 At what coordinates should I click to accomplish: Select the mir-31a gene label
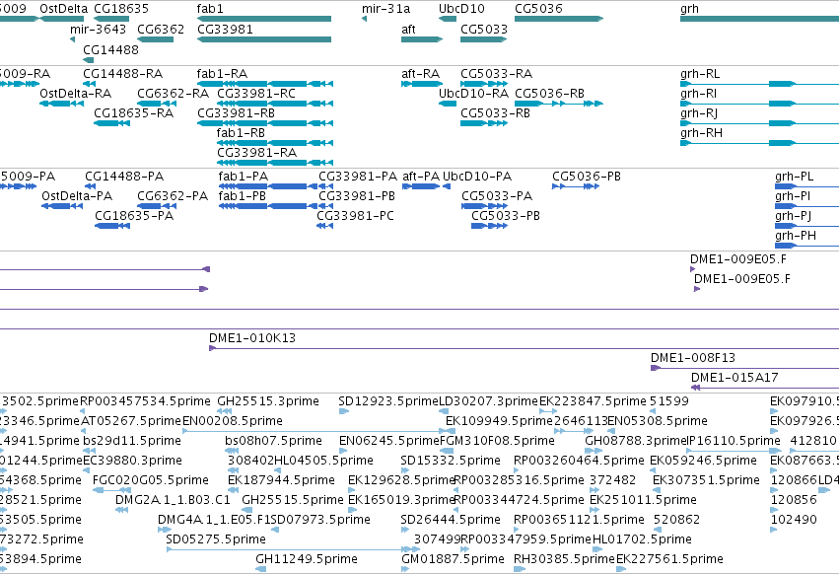coord(385,9)
